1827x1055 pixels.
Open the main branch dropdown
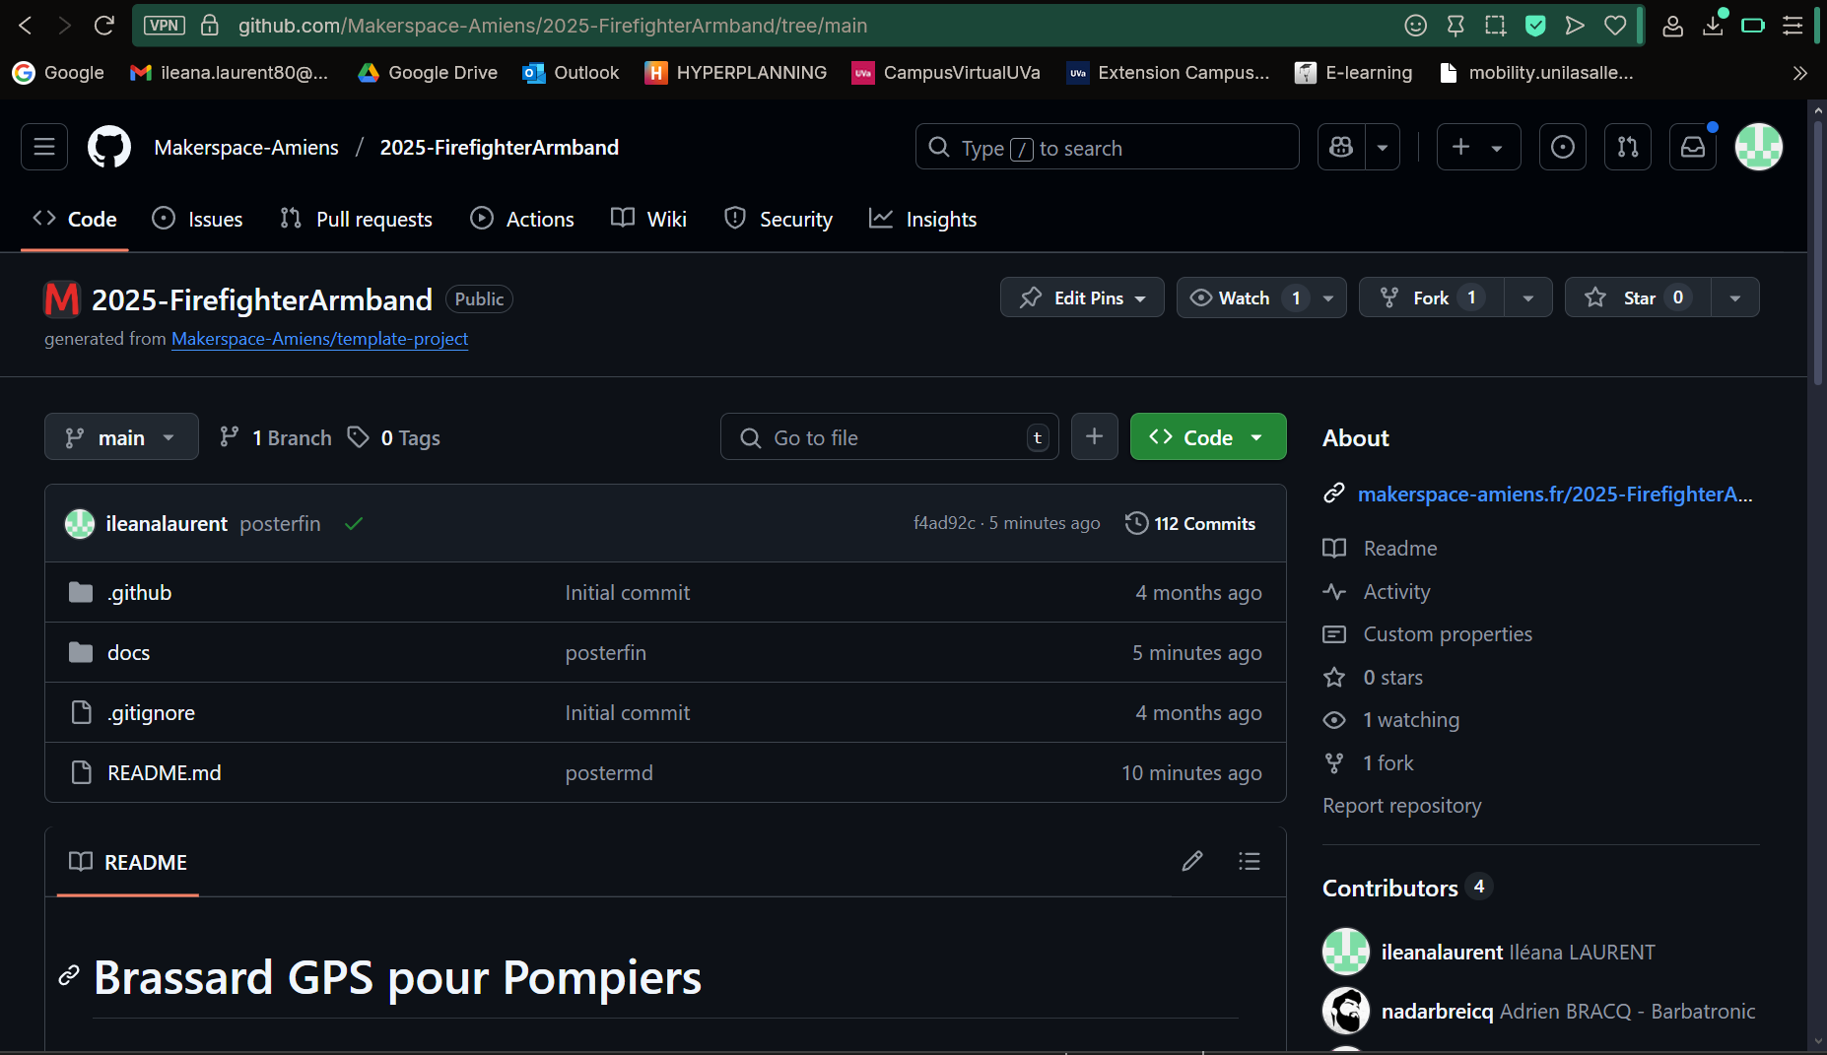(x=121, y=436)
